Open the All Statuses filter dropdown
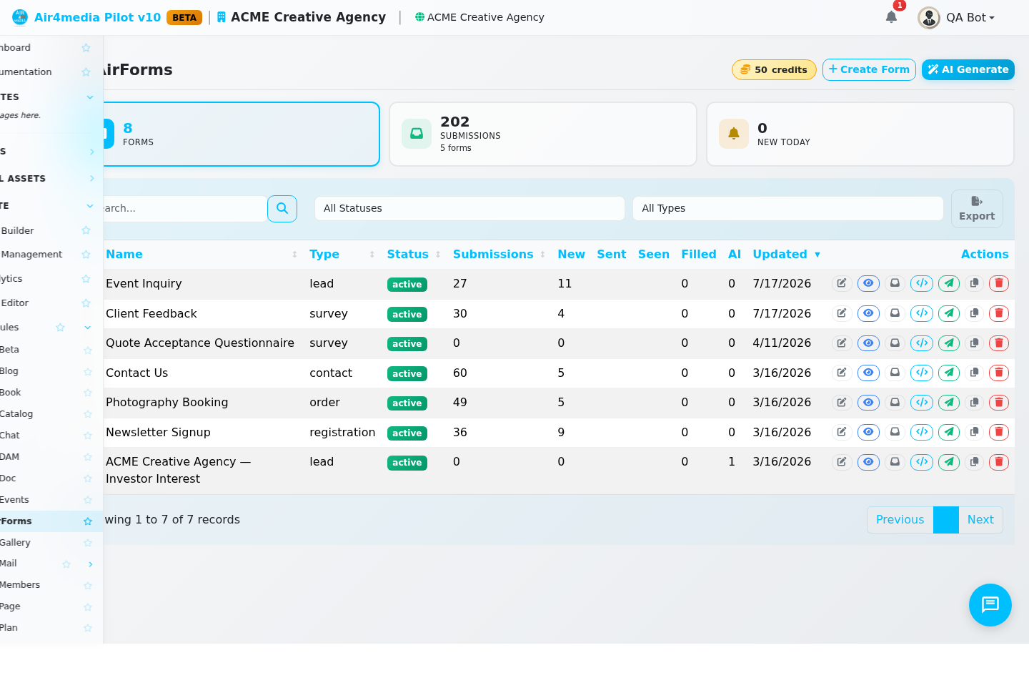This screenshot has width=1029, height=683. click(x=469, y=208)
